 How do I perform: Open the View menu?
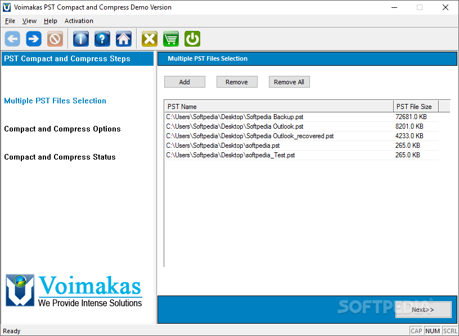click(29, 21)
